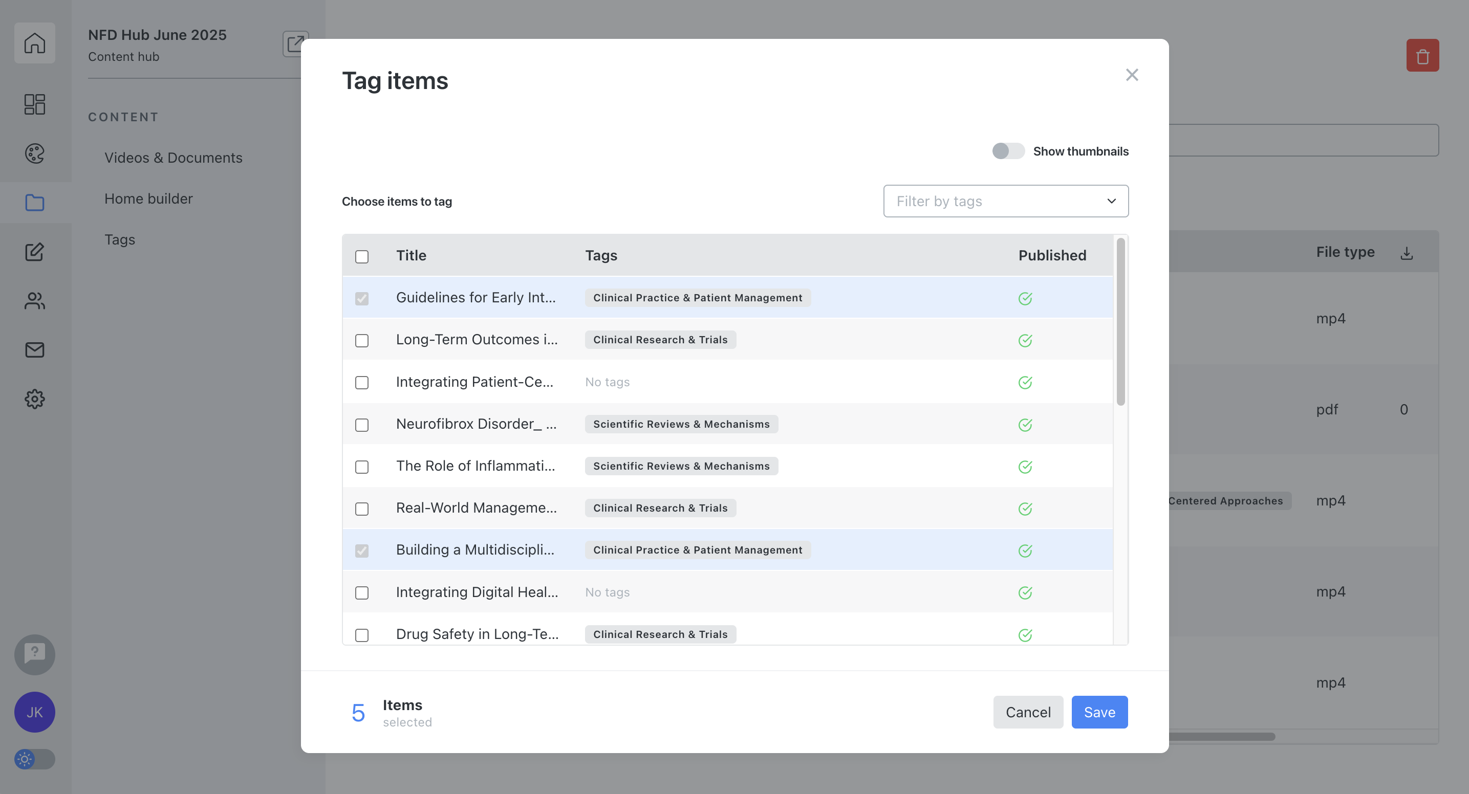Check Drug Safety in Long-Te... checkbox
Screen dimensions: 1469x794
[361, 635]
